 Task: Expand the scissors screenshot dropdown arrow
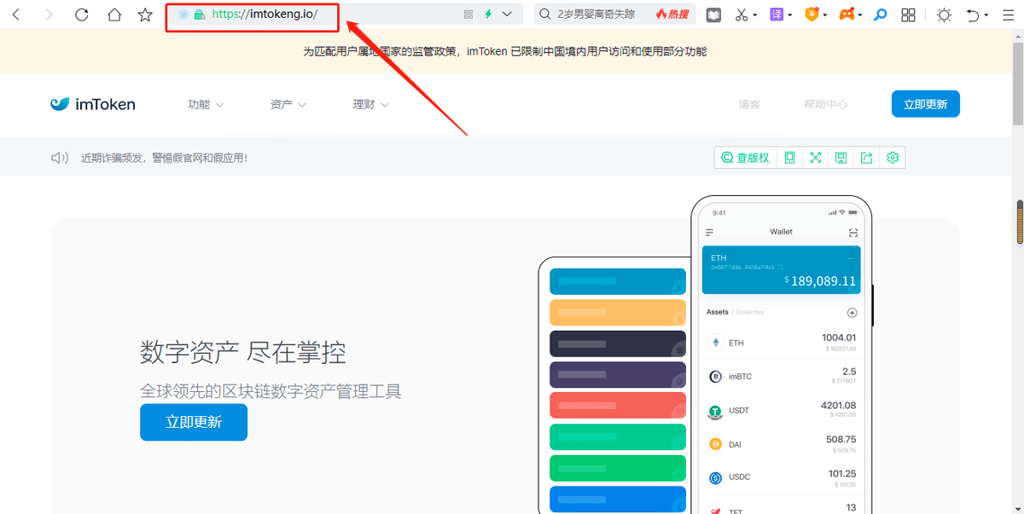coord(757,15)
